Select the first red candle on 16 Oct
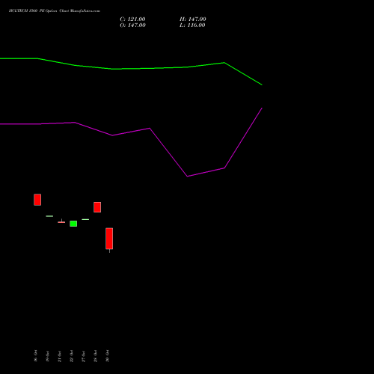The width and height of the screenshot is (374, 374). pos(37,200)
